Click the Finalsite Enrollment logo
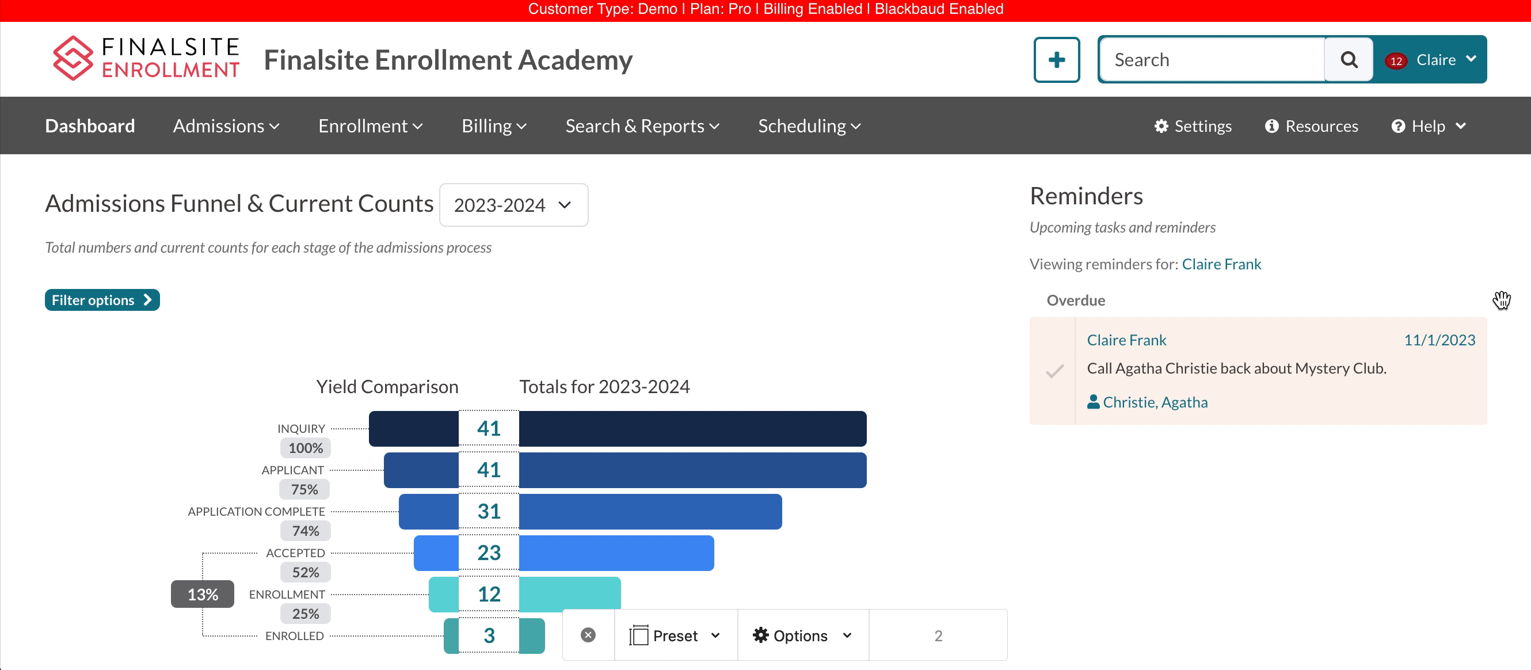This screenshot has height=670, width=1531. [x=146, y=58]
